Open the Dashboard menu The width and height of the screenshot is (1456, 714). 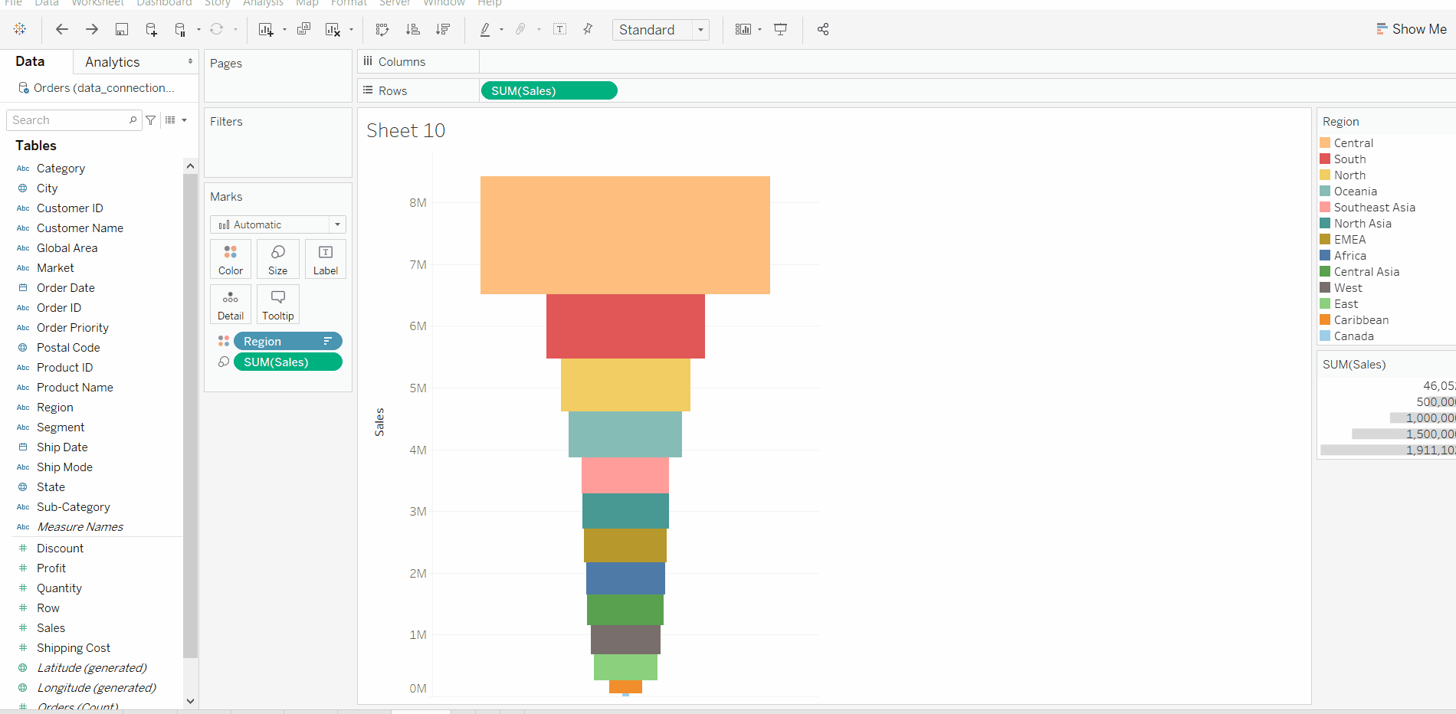click(x=164, y=3)
